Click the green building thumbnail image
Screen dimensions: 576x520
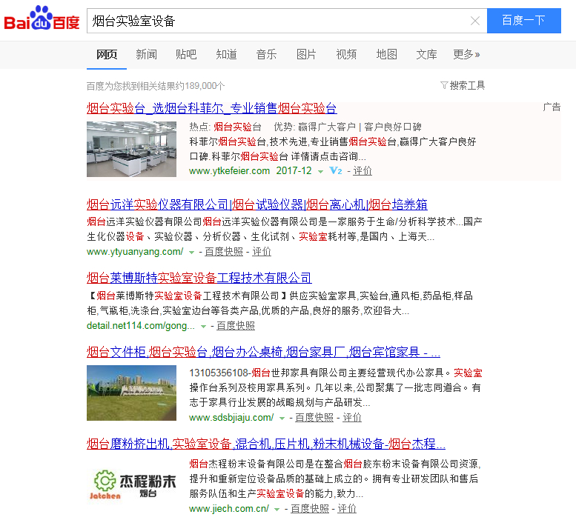coord(131,393)
